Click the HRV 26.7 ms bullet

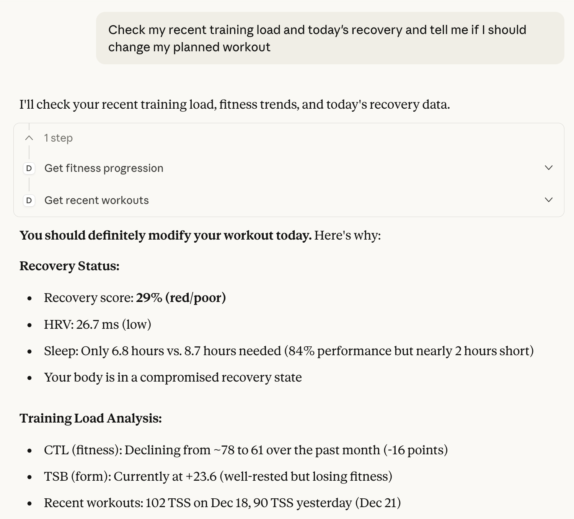coord(98,325)
